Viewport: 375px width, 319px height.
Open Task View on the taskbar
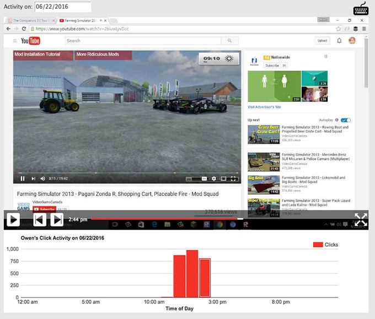pyautogui.click(x=115, y=224)
